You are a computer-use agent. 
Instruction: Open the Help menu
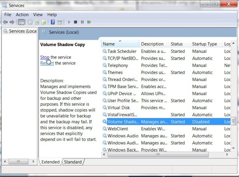point(52,15)
